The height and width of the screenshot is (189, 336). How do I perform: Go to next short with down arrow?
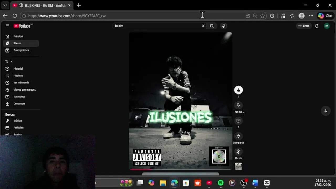326,111
